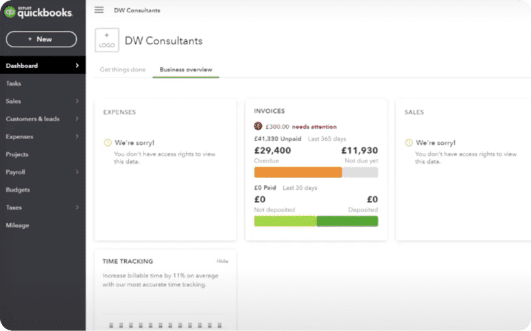The width and height of the screenshot is (531, 331).
Task: Open Taxes in the sidebar
Action: pyautogui.click(x=14, y=208)
